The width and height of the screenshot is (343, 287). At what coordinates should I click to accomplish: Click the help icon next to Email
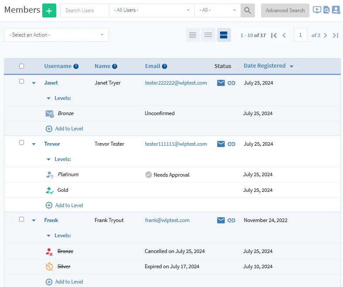[164, 66]
